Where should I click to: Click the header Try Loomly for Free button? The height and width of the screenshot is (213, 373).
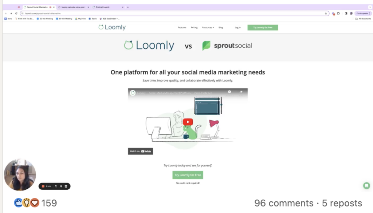pos(263,28)
